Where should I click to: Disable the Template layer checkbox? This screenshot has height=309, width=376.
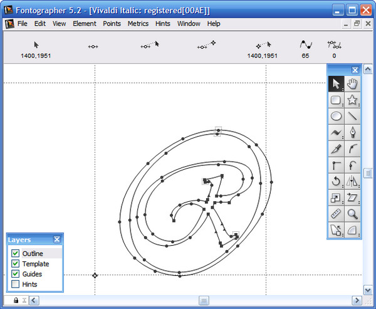point(16,264)
